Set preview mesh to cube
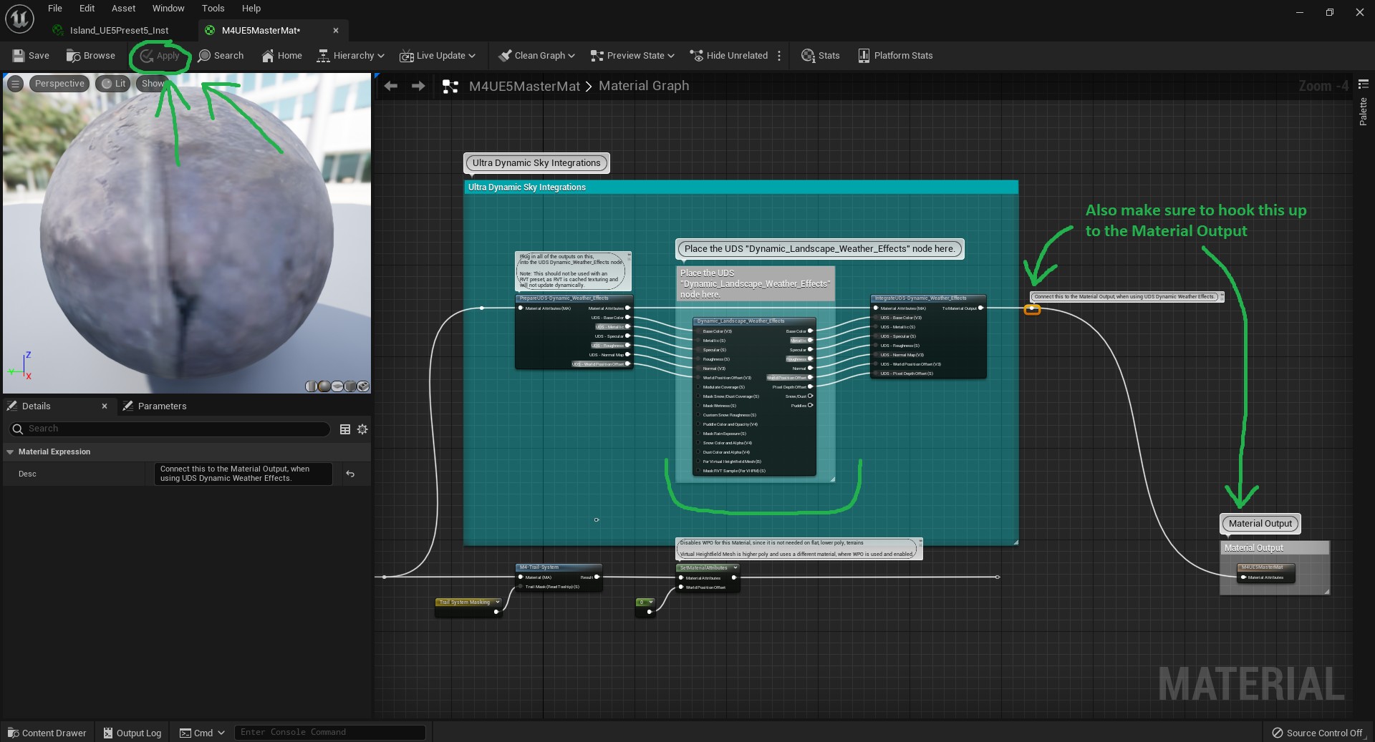Screen dimensions: 1375x742 click(x=350, y=386)
